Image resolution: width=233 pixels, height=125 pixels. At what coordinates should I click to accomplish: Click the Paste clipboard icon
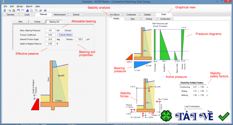point(13,10)
